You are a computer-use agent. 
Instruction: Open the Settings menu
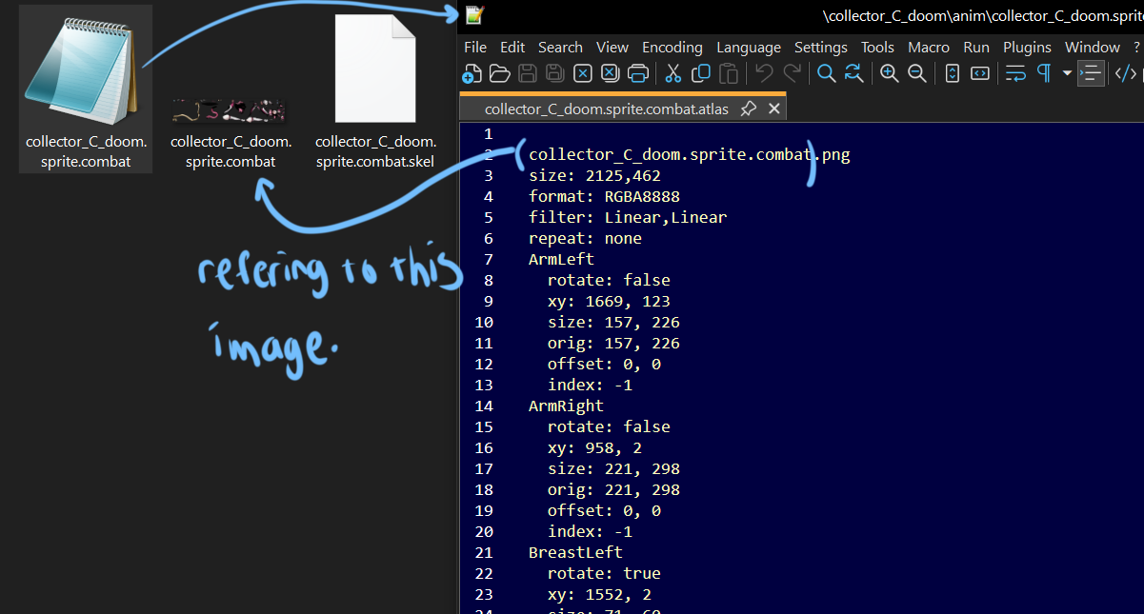point(821,47)
